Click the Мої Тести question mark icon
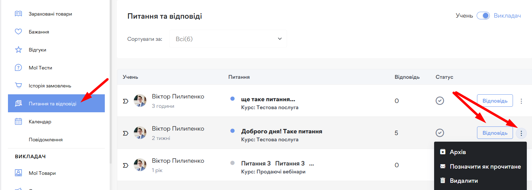The height and width of the screenshot is (190, 532). pyautogui.click(x=18, y=68)
